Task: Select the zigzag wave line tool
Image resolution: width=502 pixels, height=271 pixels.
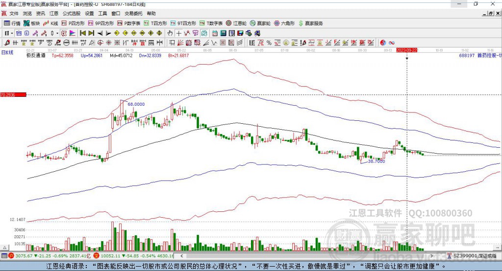Action: pos(214,43)
